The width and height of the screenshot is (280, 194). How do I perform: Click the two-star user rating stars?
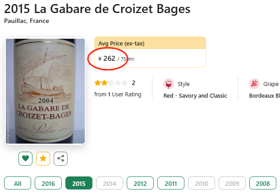111,83
